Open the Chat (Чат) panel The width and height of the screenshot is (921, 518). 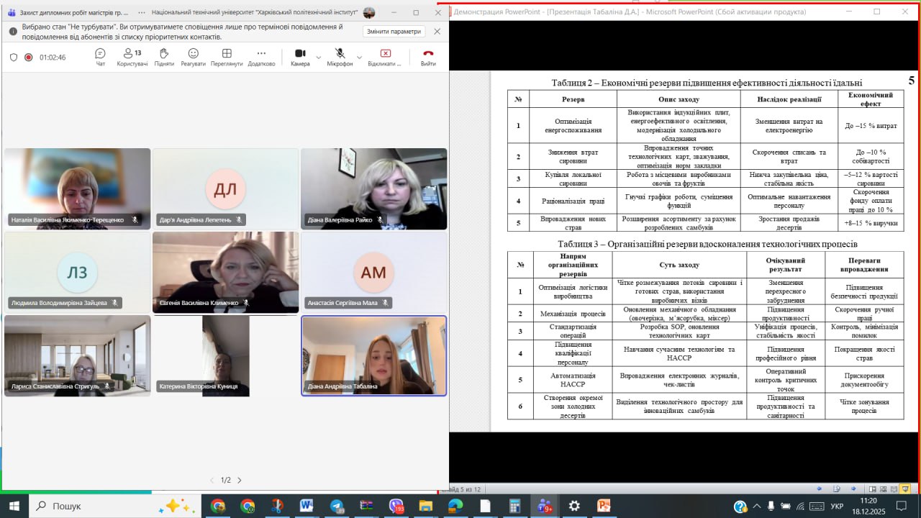100,57
